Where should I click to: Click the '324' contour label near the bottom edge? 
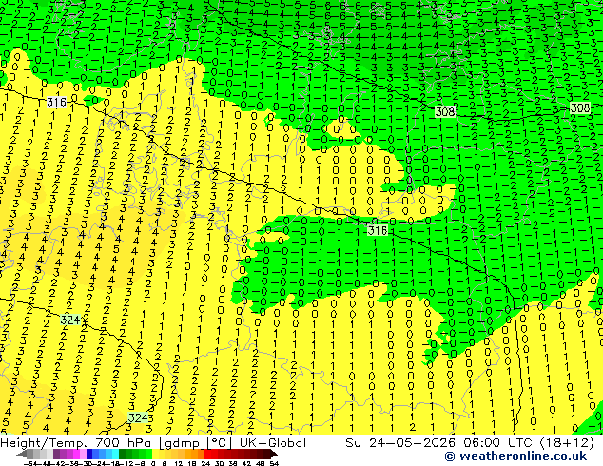point(138,417)
